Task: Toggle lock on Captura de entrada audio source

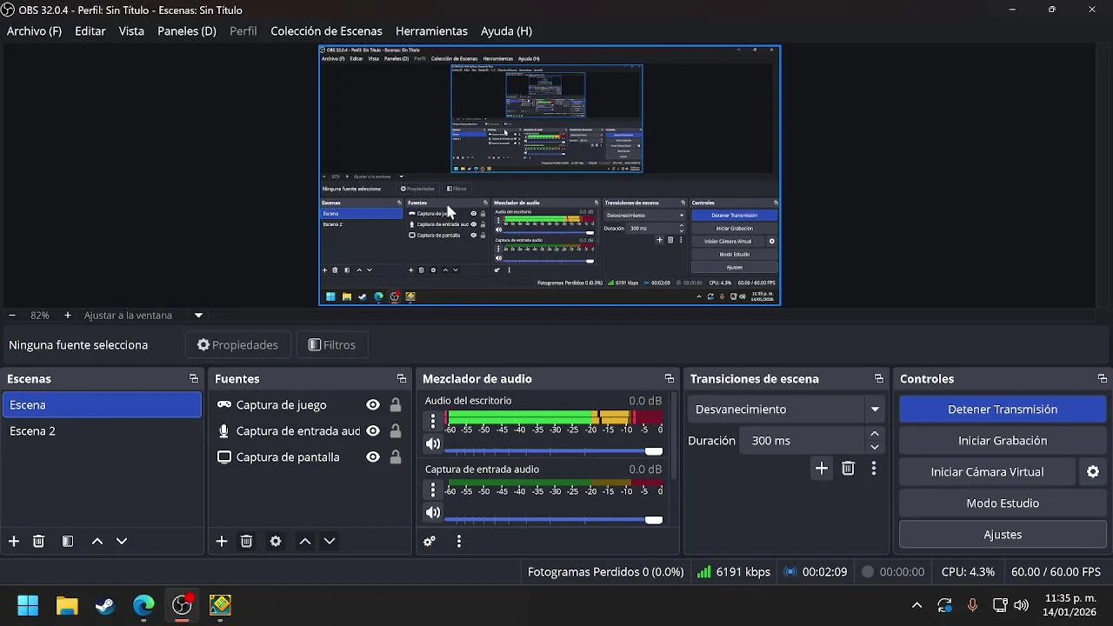Action: click(x=396, y=431)
